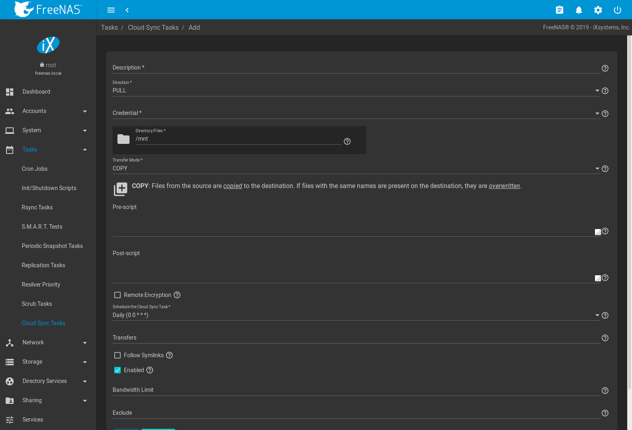Uncheck the Enabled checkbox
The image size is (632, 430).
[117, 370]
